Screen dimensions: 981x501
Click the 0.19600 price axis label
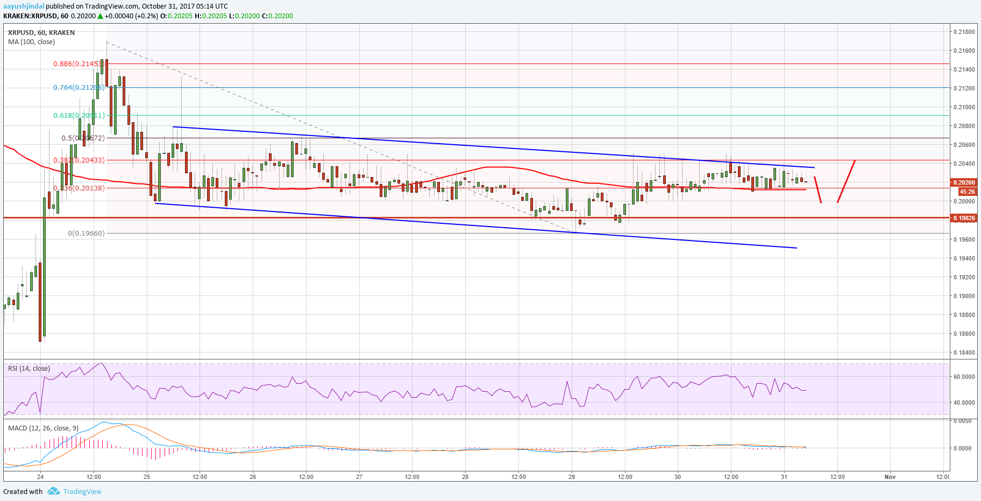click(964, 239)
